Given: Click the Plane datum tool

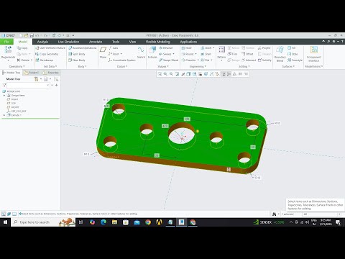Looking at the screenshot, I should click(103, 53).
